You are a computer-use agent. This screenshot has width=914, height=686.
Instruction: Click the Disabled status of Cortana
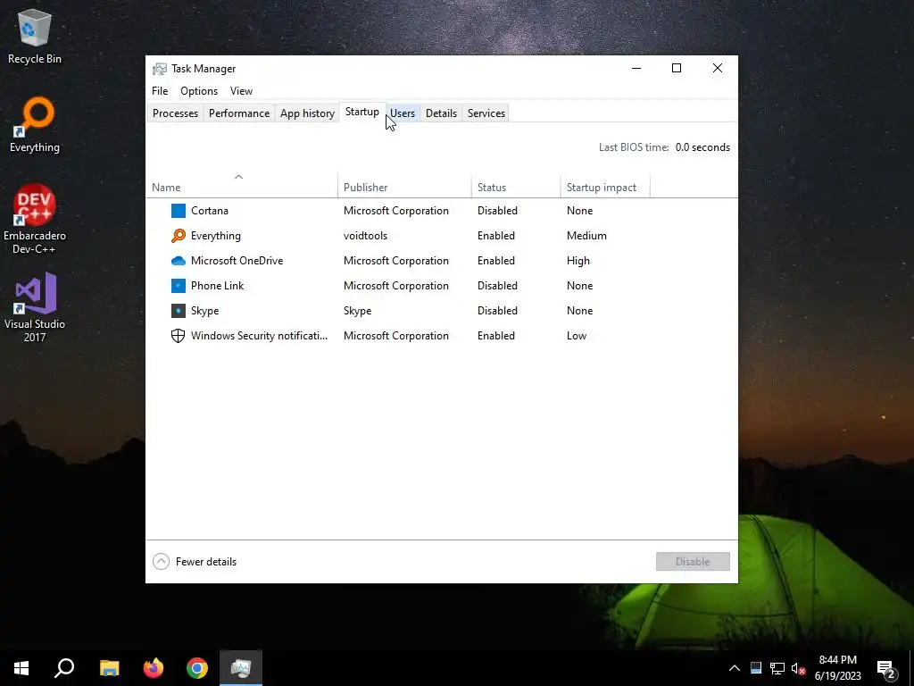click(x=497, y=211)
